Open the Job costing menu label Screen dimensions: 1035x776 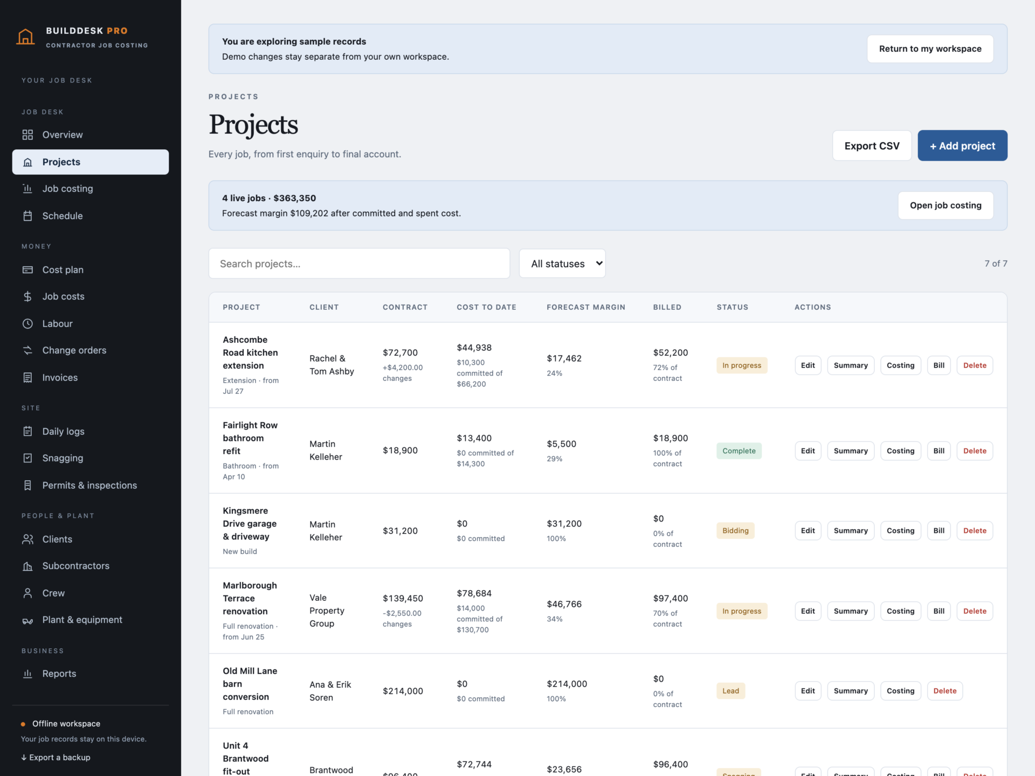click(68, 189)
